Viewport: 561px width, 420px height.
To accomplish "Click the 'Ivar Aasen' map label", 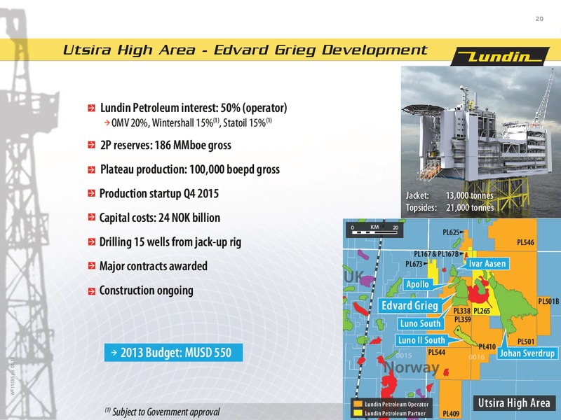I will 487,264.
